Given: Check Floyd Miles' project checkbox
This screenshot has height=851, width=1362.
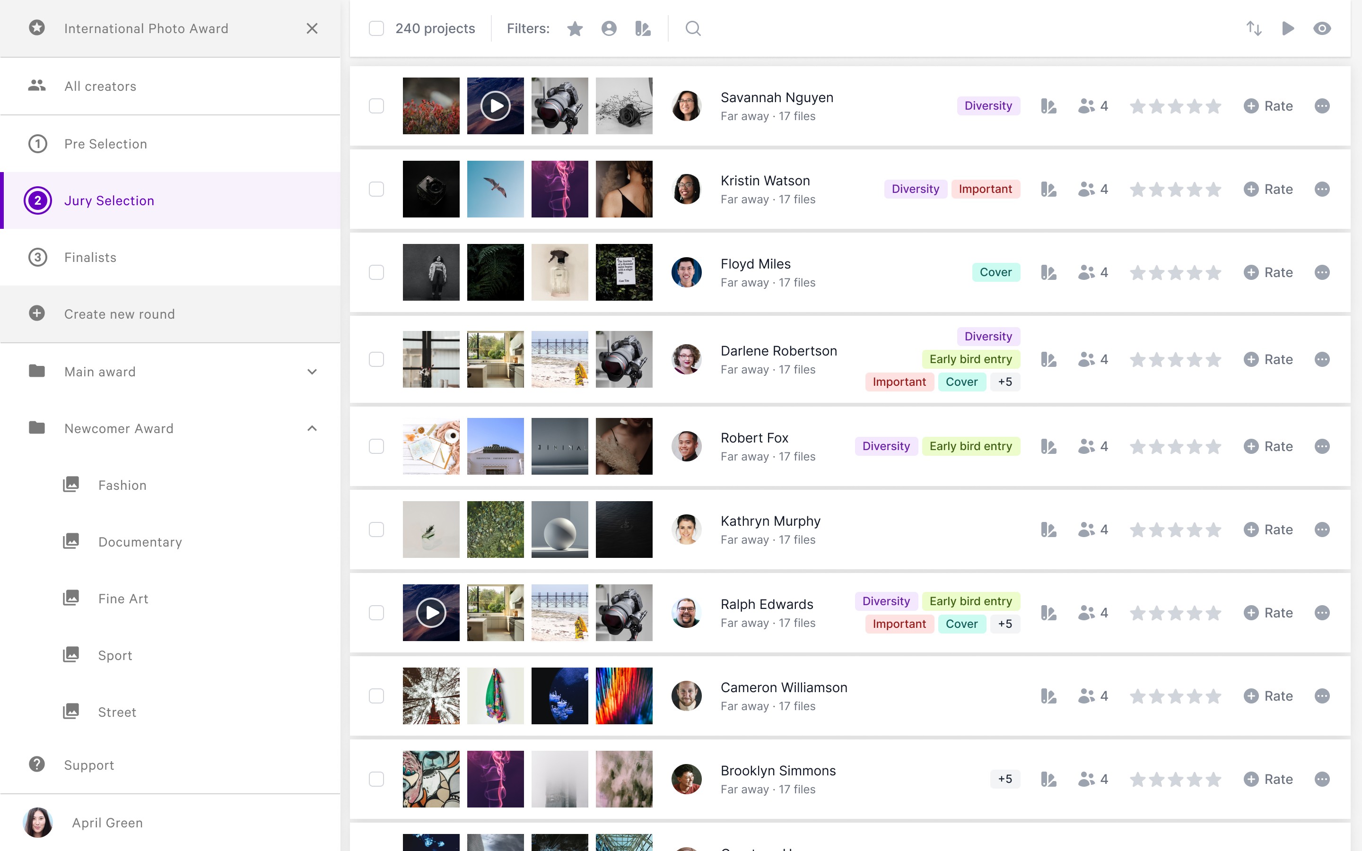Looking at the screenshot, I should [x=376, y=272].
